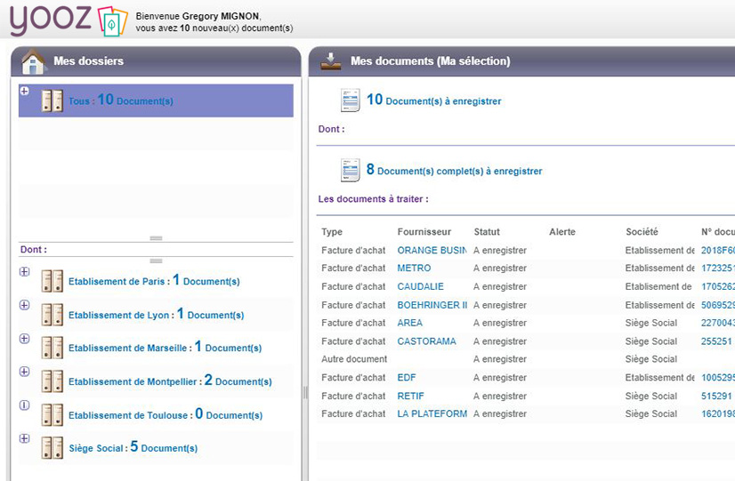This screenshot has height=481, width=735.
Task: Click the binder icon for Etablissement de Paris
Action: (x=52, y=282)
